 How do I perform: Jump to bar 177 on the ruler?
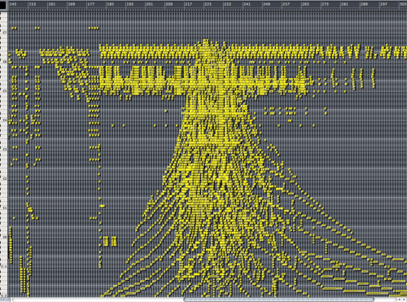[91, 4]
